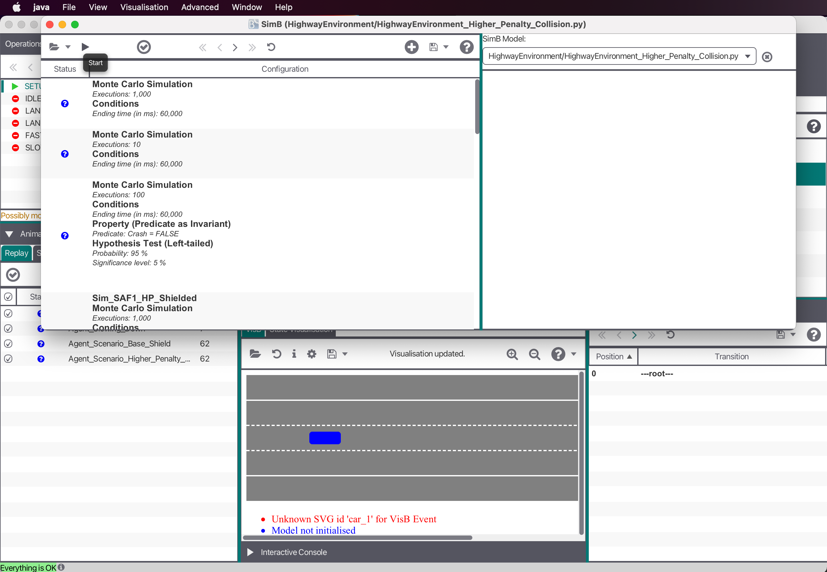Click the Everything is OK status info icon
This screenshot has width=827, height=572.
point(61,567)
